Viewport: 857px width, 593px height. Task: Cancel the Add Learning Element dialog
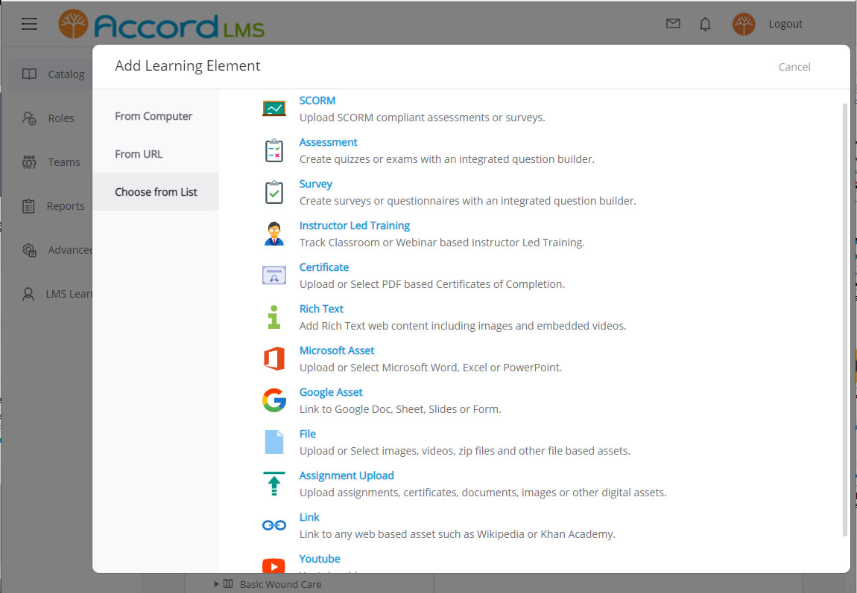(x=794, y=66)
